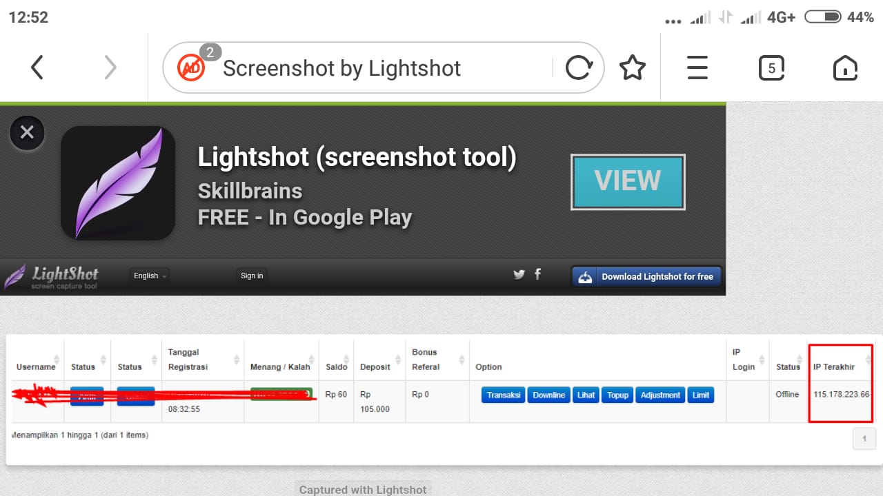883x496 pixels.
Task: Open the English language dropdown
Action: [150, 276]
